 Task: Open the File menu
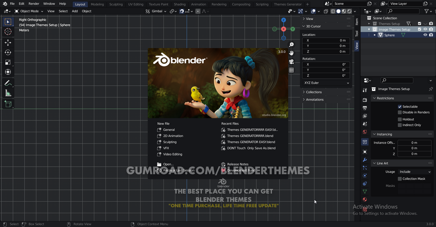(x=12, y=4)
